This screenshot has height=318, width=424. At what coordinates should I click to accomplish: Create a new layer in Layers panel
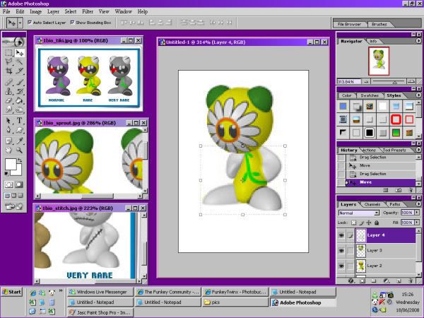coord(399,281)
